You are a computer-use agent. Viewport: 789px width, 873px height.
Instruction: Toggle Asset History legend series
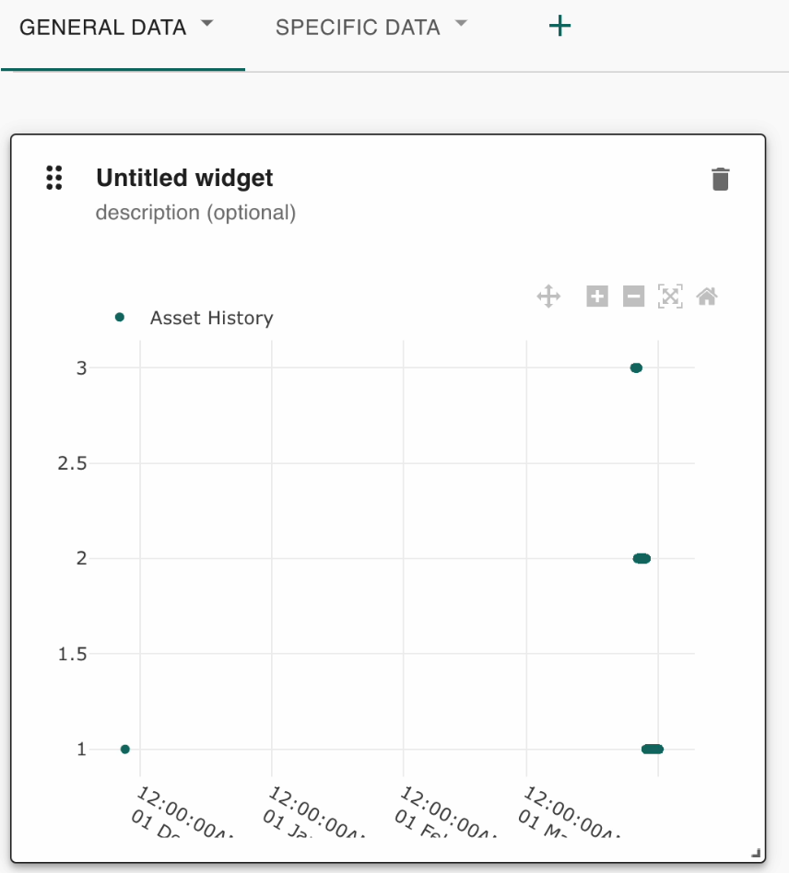coord(211,318)
